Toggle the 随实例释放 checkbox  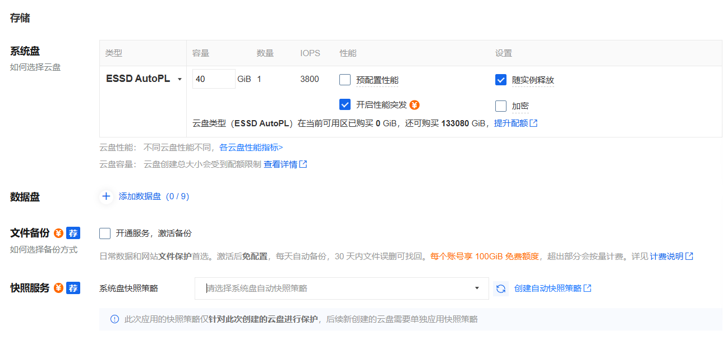coord(501,80)
